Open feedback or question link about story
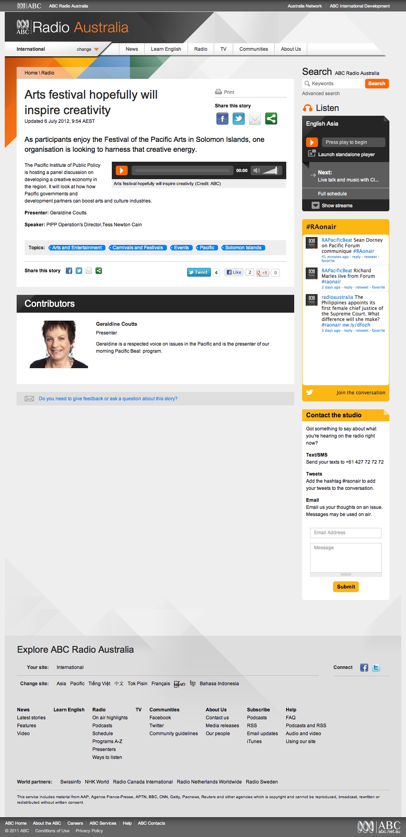The width and height of the screenshot is (406, 837). click(108, 399)
